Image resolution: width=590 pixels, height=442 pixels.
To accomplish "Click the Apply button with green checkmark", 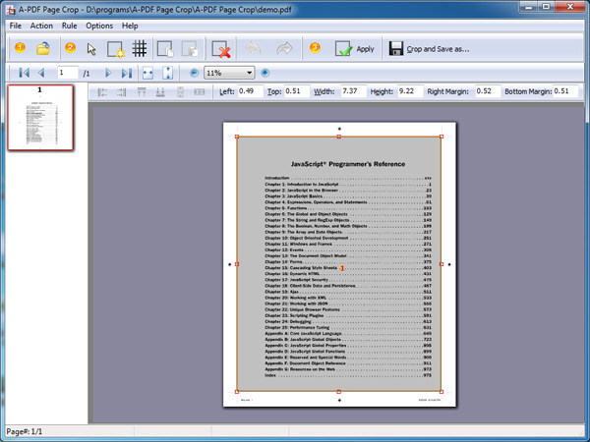I will click(354, 49).
